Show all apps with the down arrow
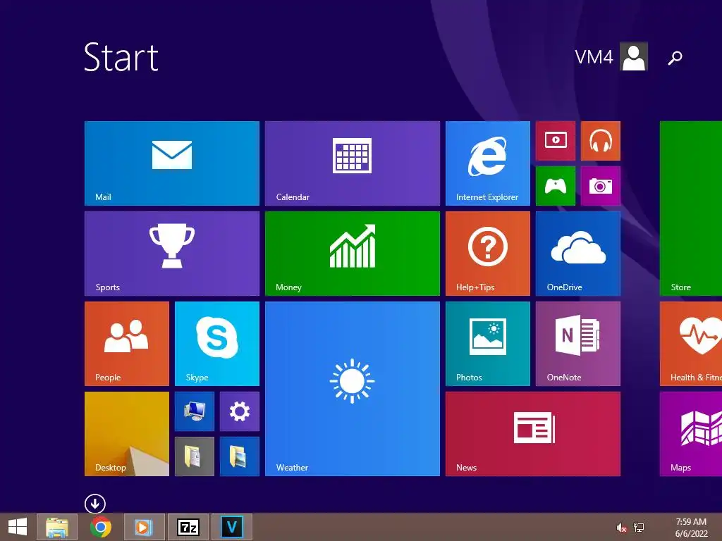The height and width of the screenshot is (541, 722). tap(95, 504)
